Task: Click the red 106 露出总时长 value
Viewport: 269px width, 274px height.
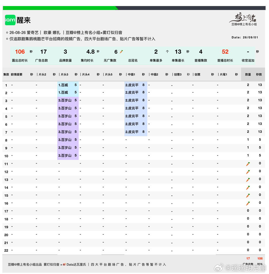Action: (x=20, y=52)
